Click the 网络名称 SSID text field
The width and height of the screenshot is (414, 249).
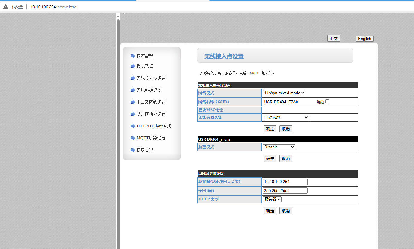pos(289,102)
